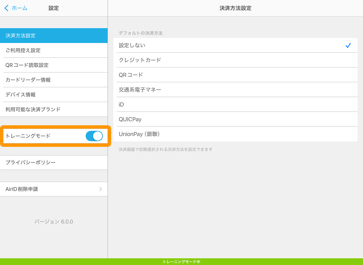Image resolution: width=363 pixels, height=265 pixels.
Task: Click the blue checkmark beside 設定しない
Action: [x=348, y=45]
